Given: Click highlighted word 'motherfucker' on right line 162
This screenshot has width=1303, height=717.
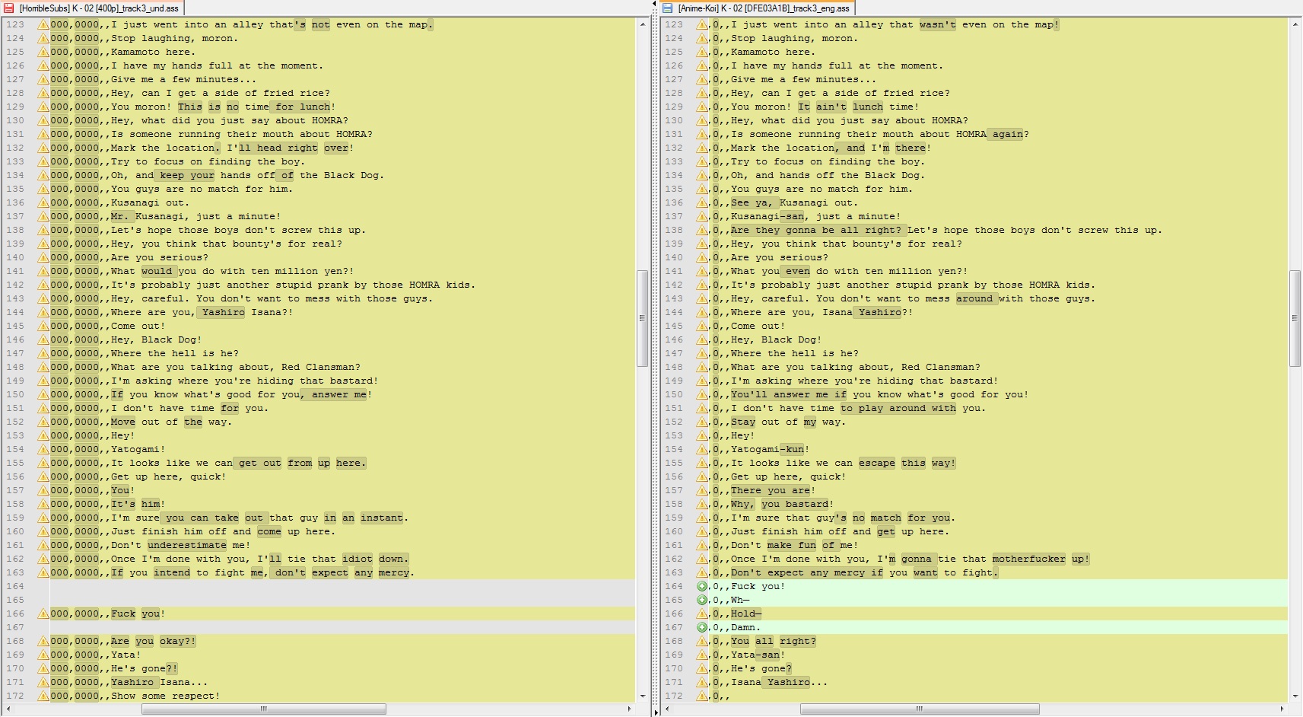Looking at the screenshot, I should (1028, 559).
